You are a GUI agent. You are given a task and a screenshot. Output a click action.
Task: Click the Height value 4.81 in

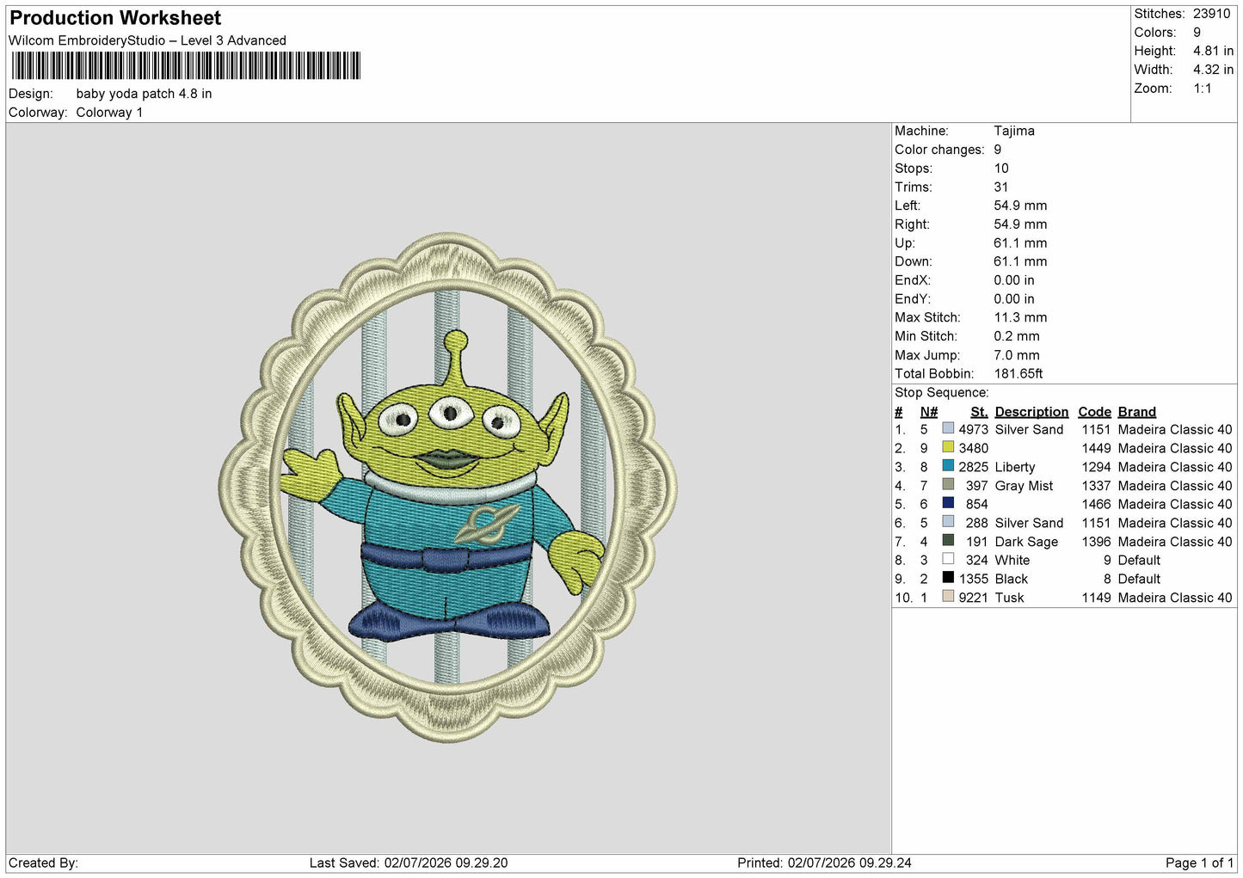[x=1214, y=51]
